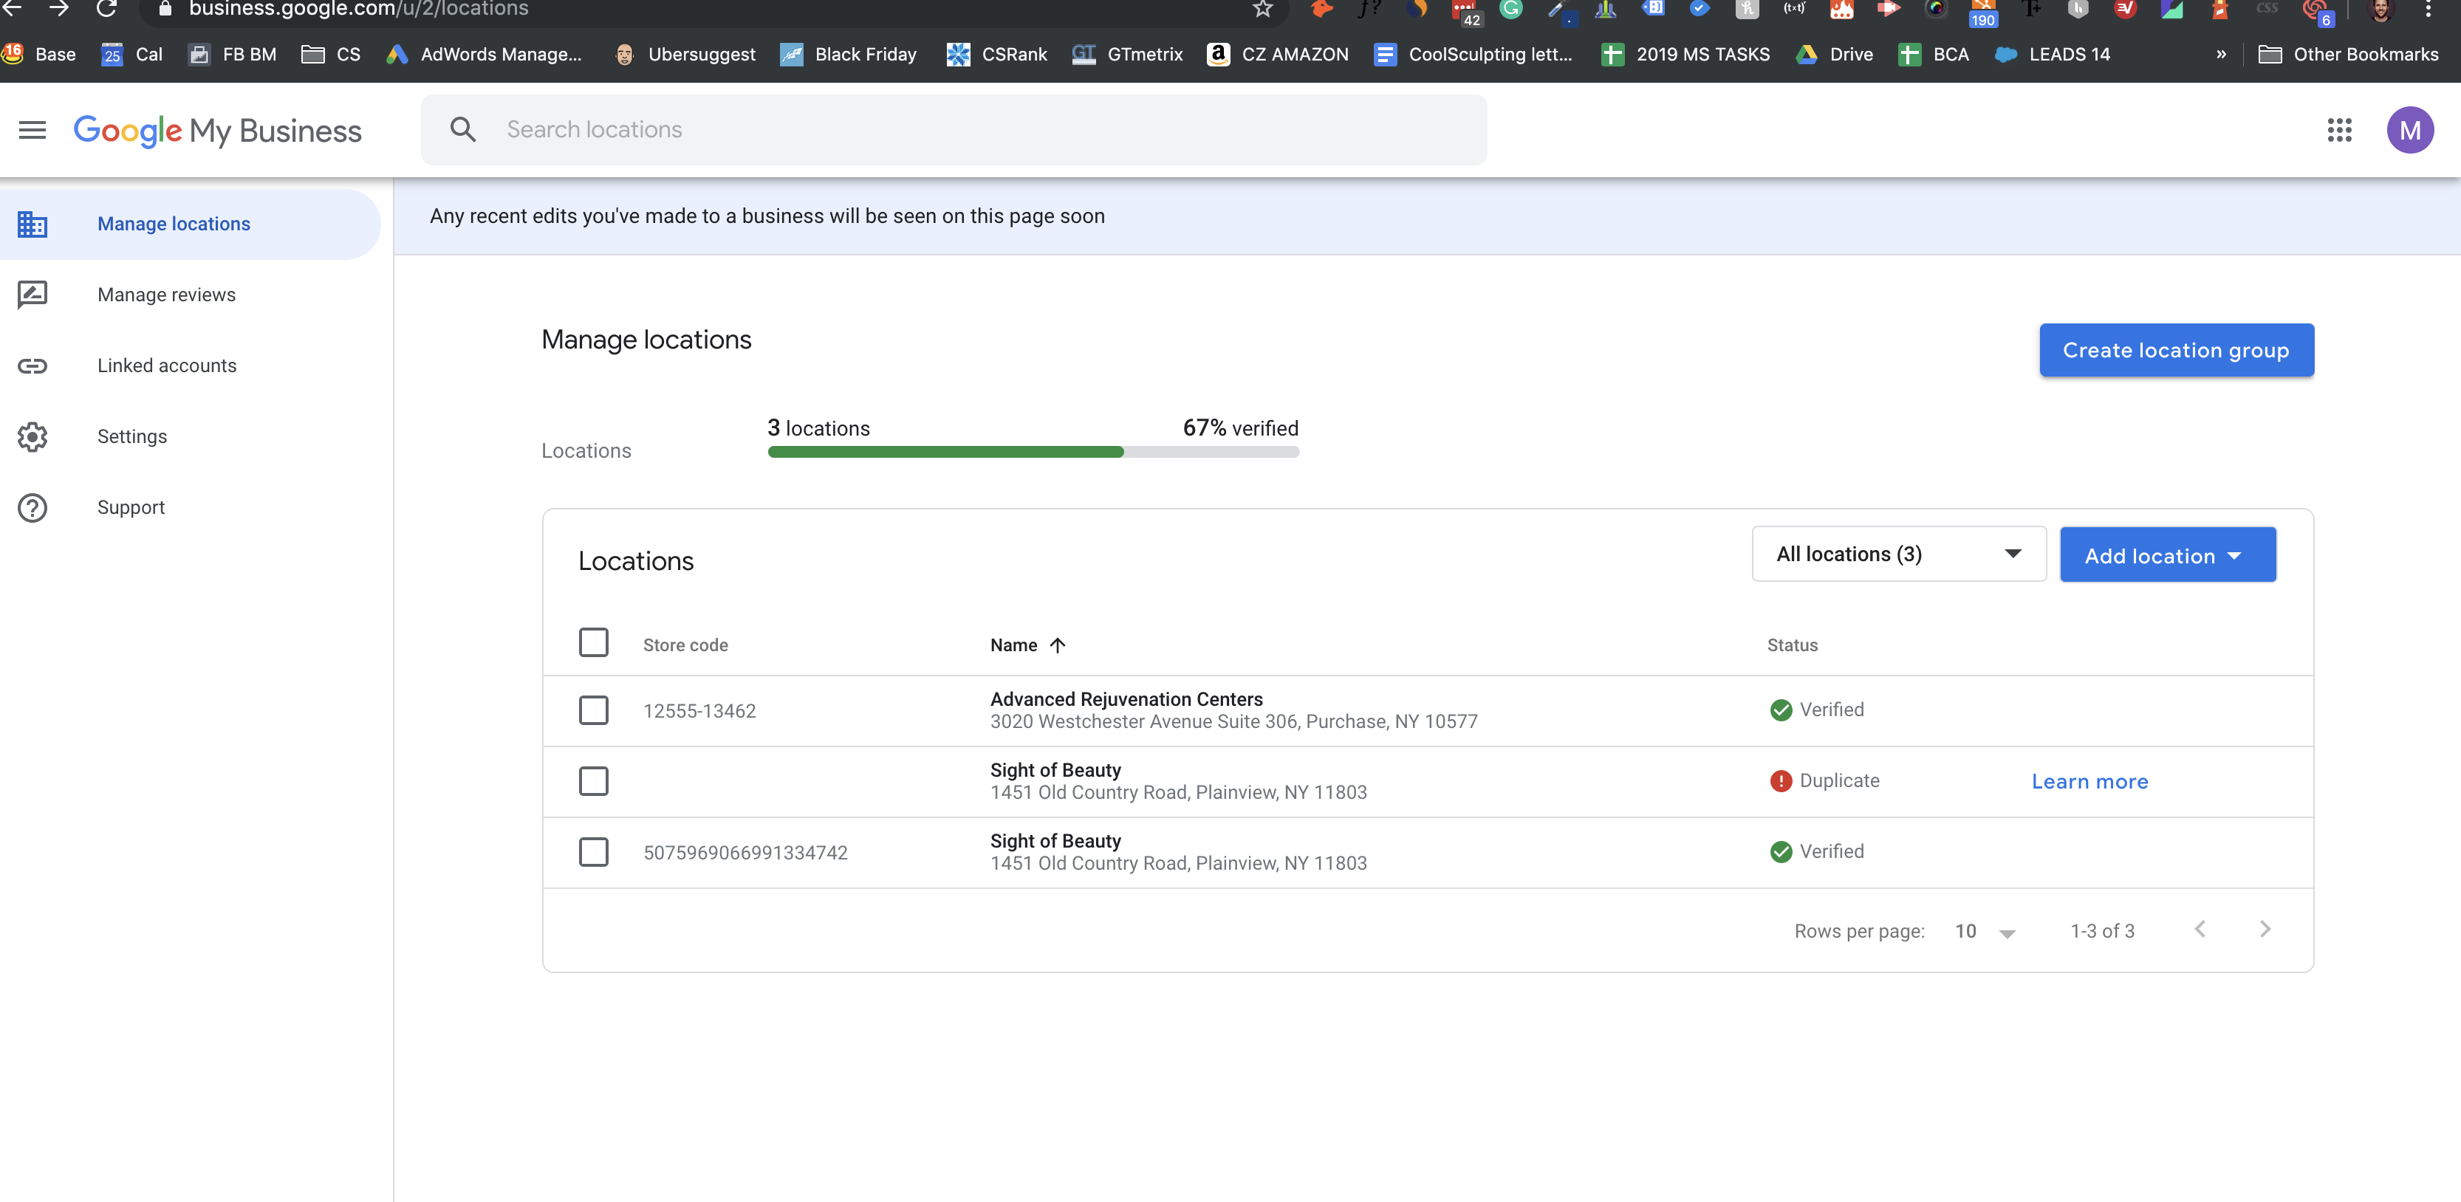
Task: Toggle the select-all header checkbox
Action: tap(593, 642)
